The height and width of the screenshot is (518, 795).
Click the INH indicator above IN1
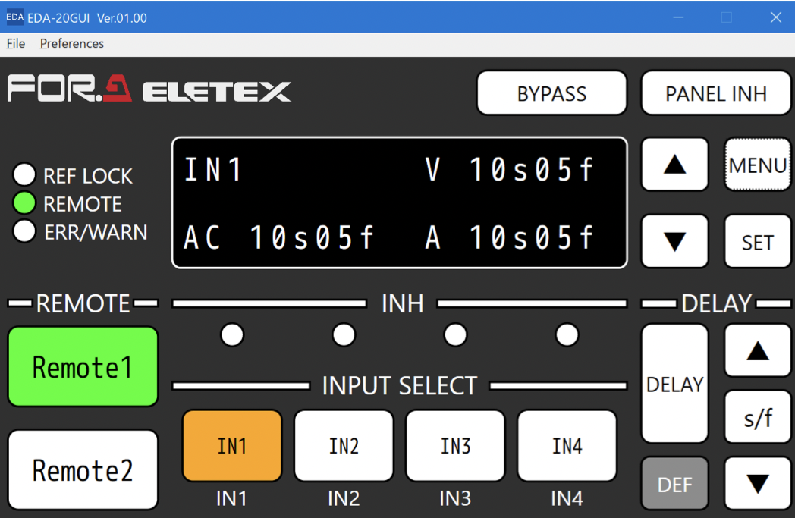[232, 334]
